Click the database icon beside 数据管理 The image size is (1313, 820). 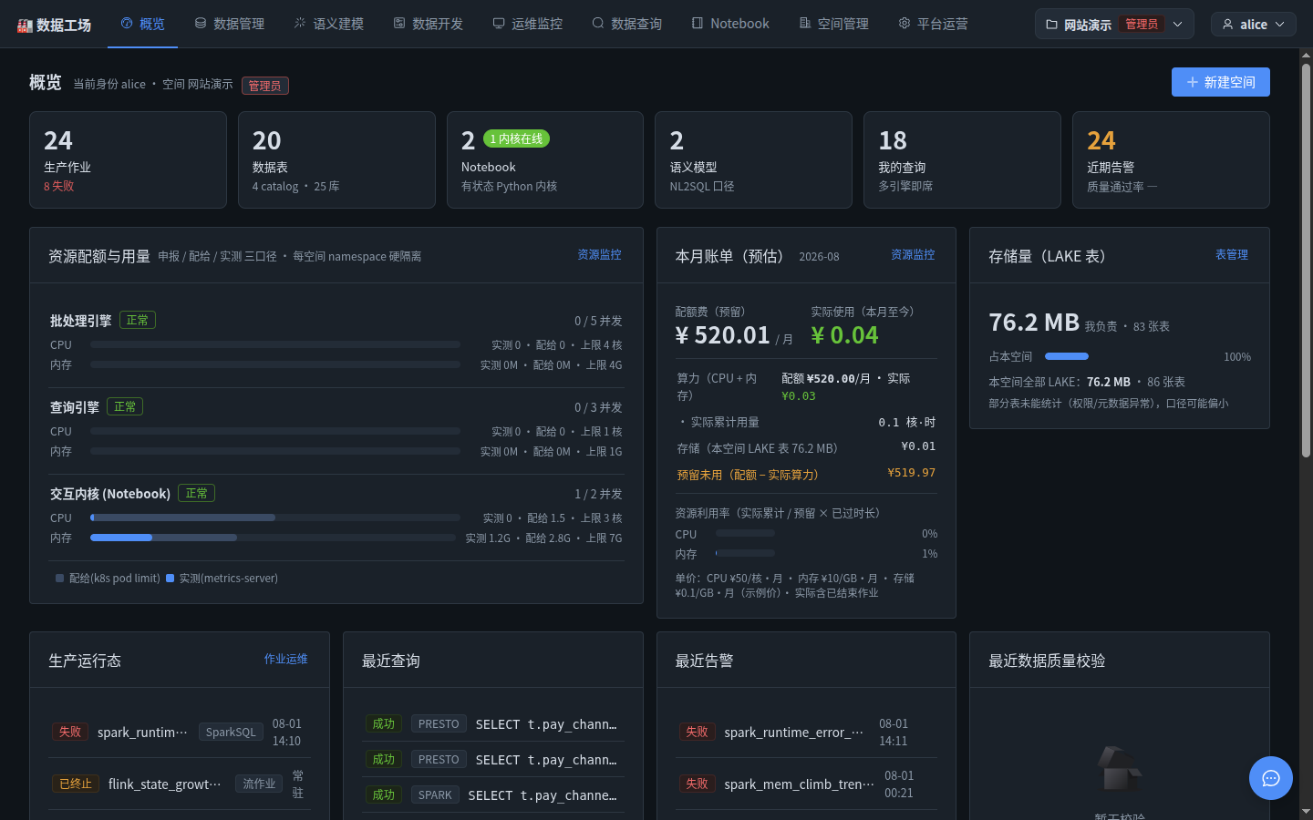pos(201,24)
